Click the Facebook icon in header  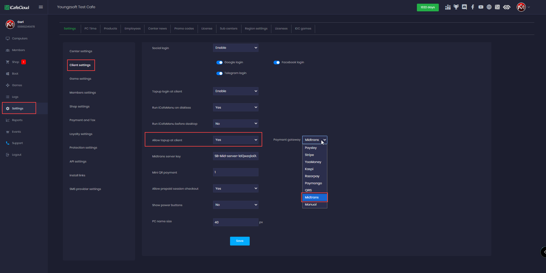click(x=472, y=7)
